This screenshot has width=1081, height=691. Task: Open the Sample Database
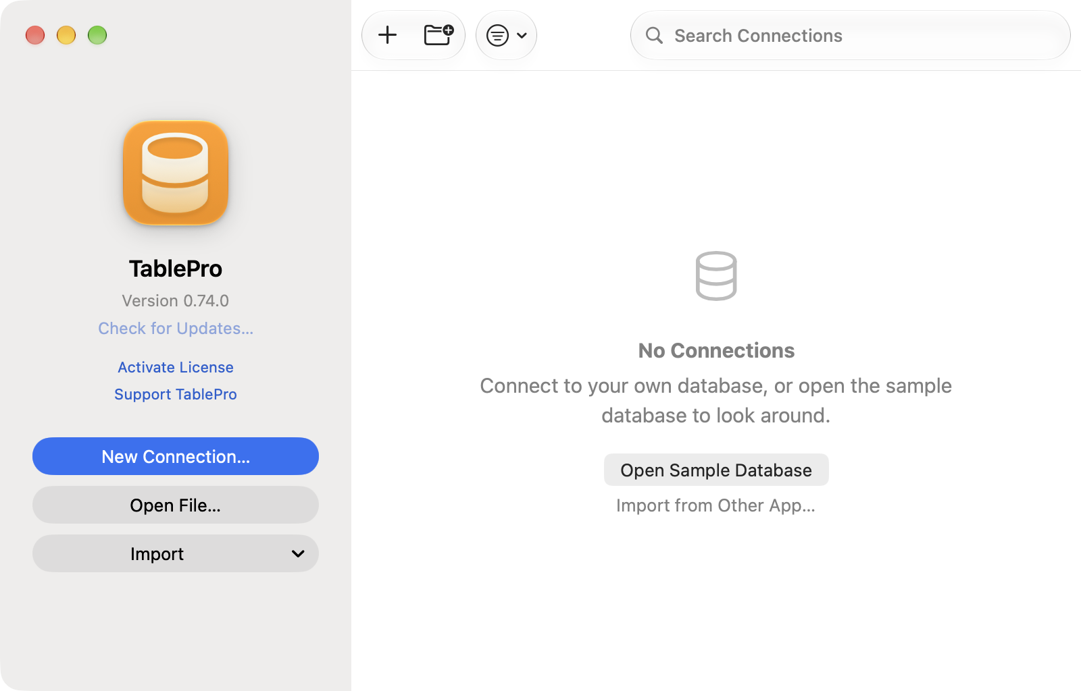click(x=716, y=470)
